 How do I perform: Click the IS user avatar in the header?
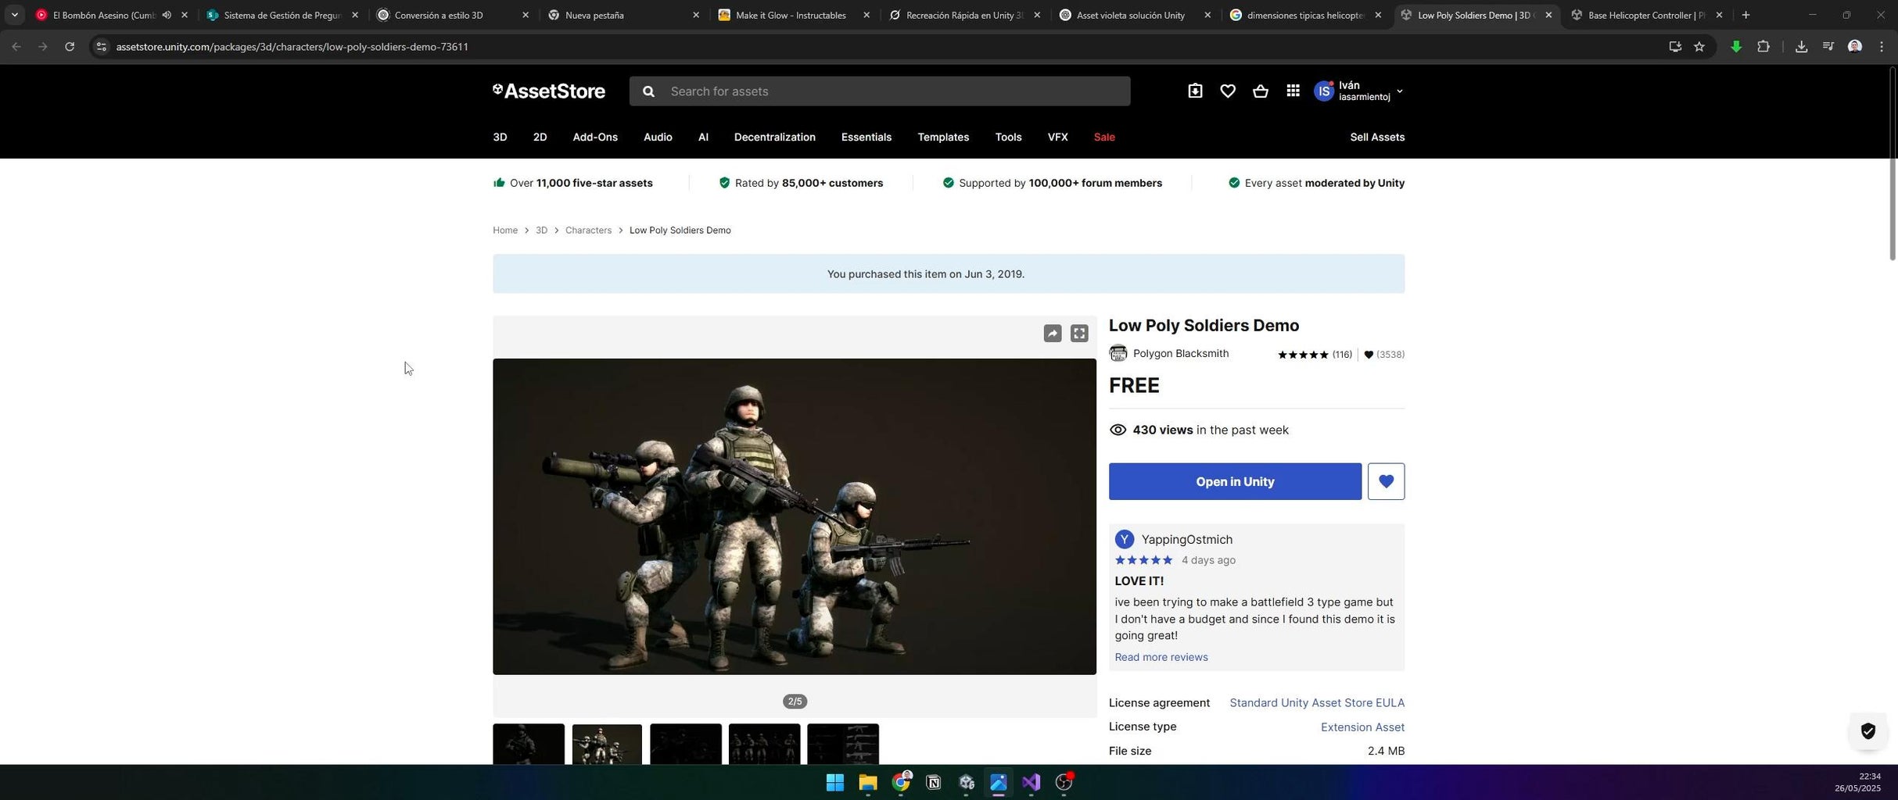click(x=1324, y=91)
